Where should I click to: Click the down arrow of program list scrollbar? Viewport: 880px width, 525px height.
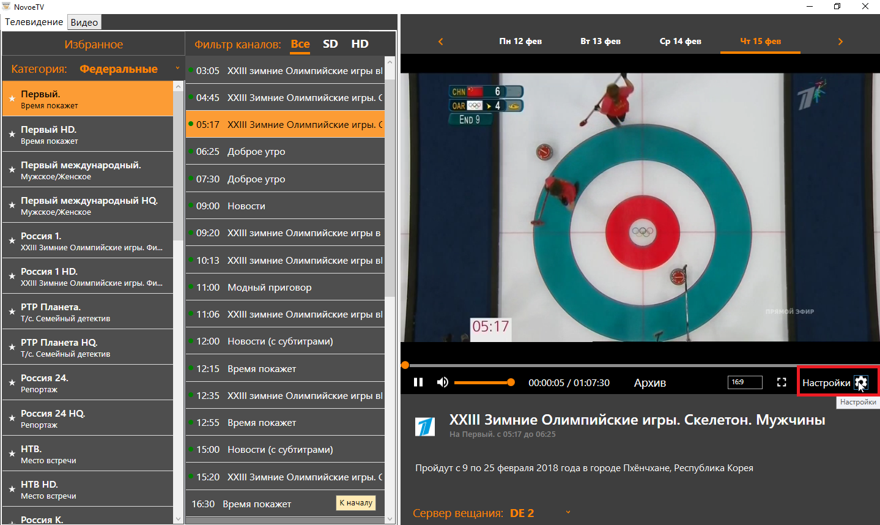pyautogui.click(x=390, y=519)
